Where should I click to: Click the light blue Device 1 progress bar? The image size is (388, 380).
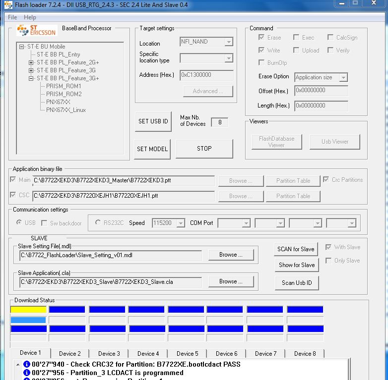click(x=28, y=320)
